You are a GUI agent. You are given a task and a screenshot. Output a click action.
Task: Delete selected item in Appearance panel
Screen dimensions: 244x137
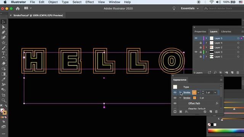216,112
